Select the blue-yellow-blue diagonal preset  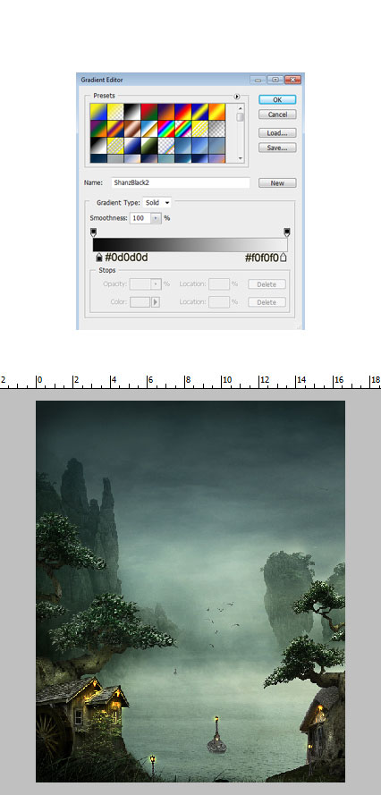(199, 112)
